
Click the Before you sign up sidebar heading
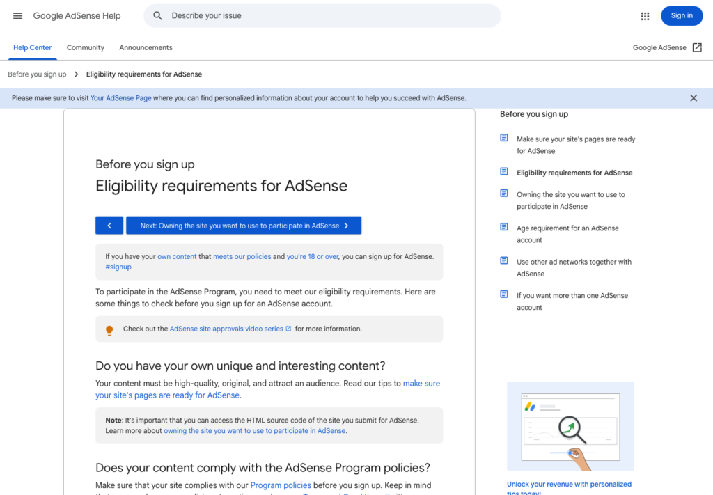pyautogui.click(x=534, y=114)
